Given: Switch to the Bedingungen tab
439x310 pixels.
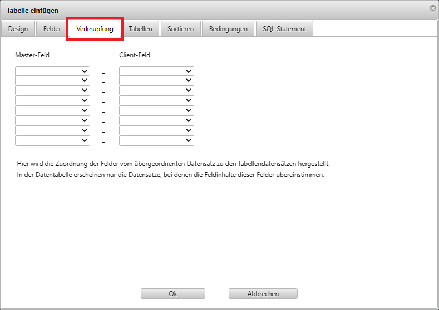Looking at the screenshot, I should 228,29.
